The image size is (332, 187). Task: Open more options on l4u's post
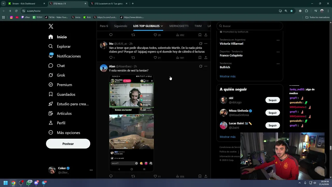click(206, 44)
